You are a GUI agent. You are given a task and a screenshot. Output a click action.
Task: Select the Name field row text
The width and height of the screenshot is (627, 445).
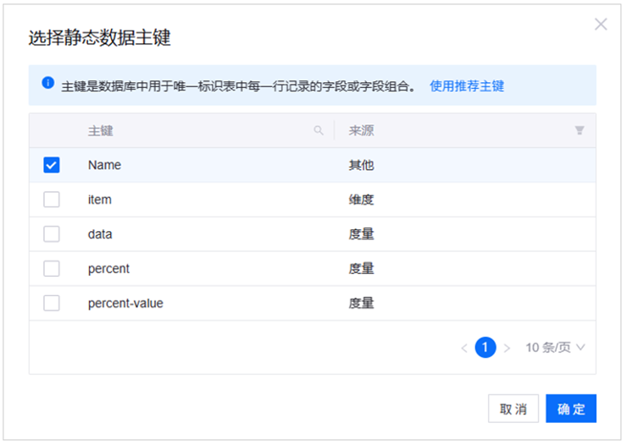(x=104, y=165)
